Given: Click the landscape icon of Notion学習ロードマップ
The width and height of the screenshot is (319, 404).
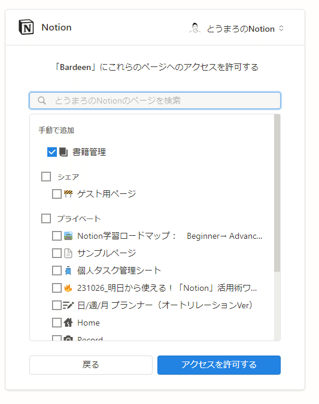Looking at the screenshot, I should click(x=68, y=236).
